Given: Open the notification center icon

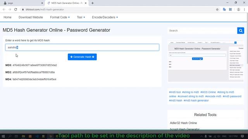Looking at the screenshot, I should (x=243, y=136).
